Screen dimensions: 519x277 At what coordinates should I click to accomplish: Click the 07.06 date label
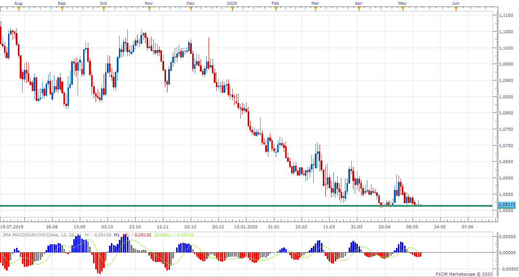coord(467,226)
